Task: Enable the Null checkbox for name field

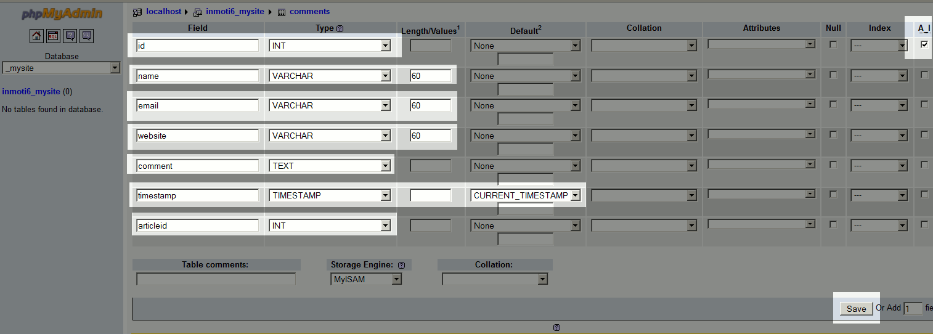Action: coord(833,75)
